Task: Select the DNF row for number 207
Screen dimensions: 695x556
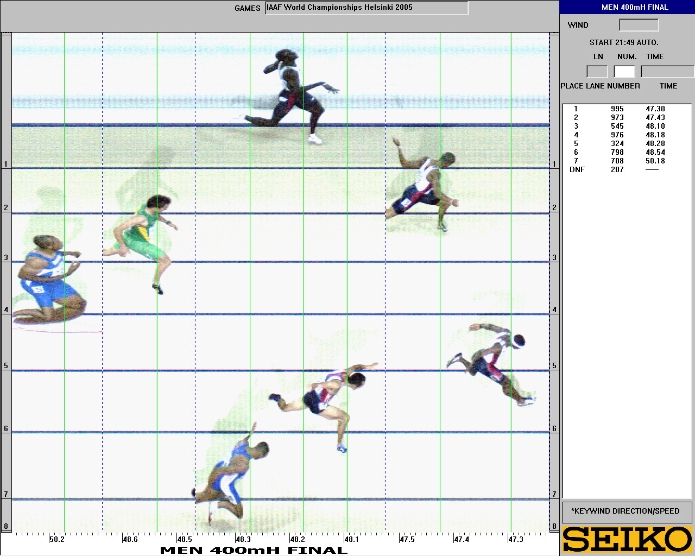Action: (617, 169)
